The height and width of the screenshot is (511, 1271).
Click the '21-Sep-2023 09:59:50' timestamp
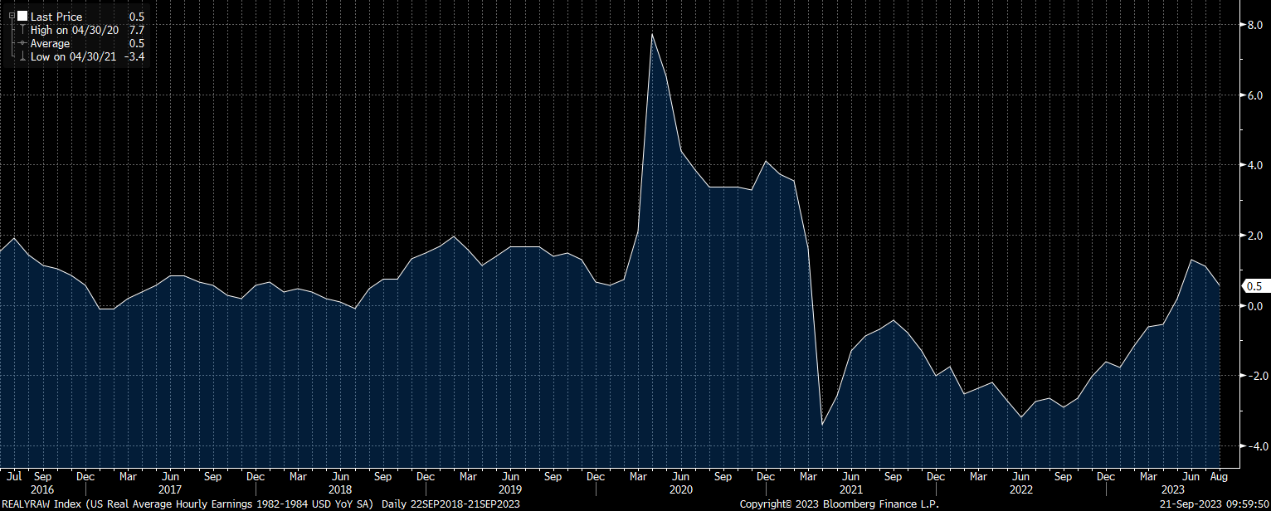(x=1215, y=504)
